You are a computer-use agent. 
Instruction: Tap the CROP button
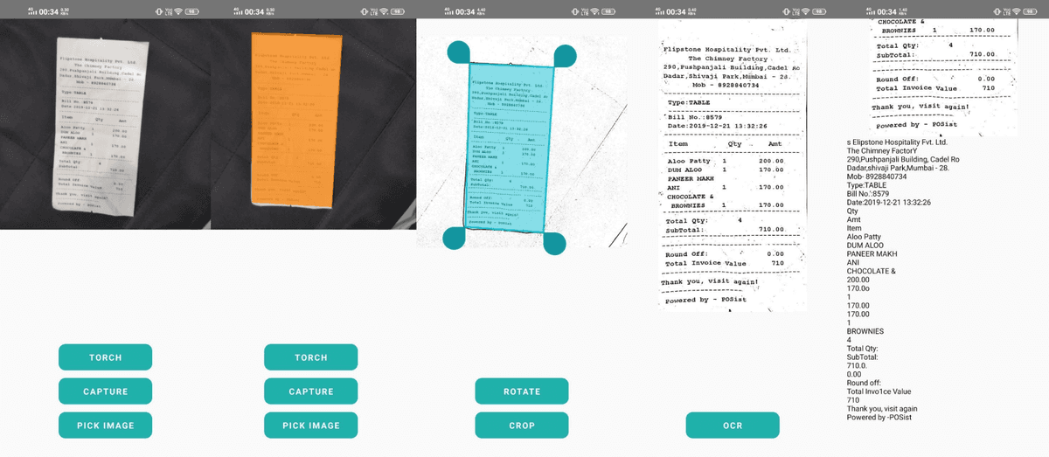pos(522,426)
